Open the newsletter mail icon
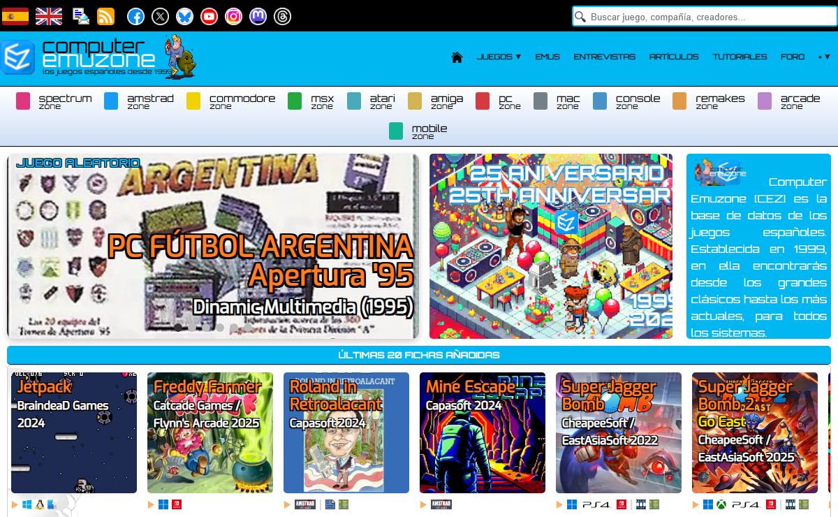Viewport: 838px width, 517px height. [81, 16]
